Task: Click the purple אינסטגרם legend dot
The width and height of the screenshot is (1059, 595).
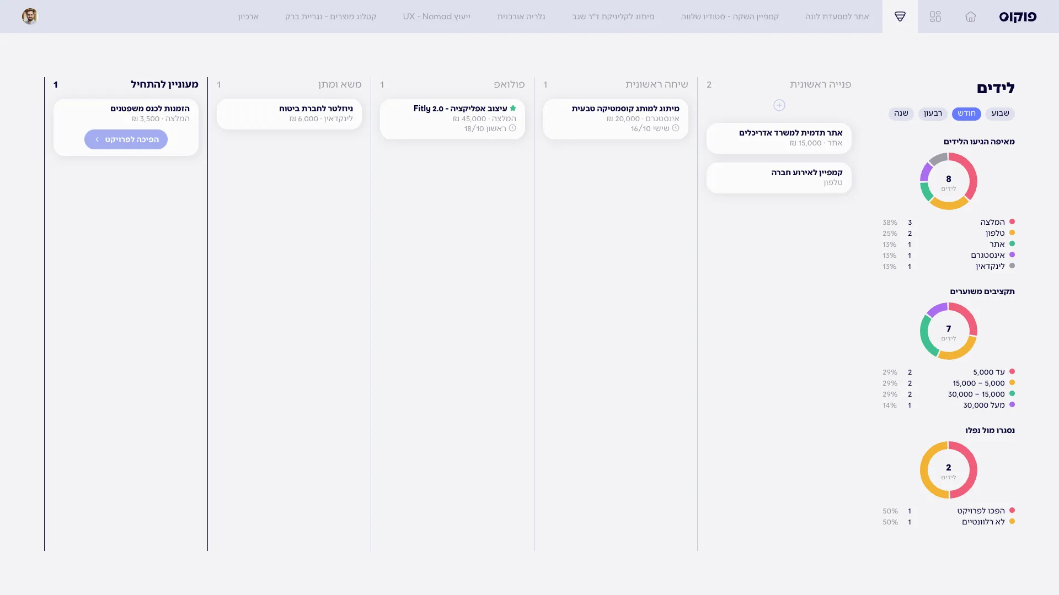Action: 1012,255
